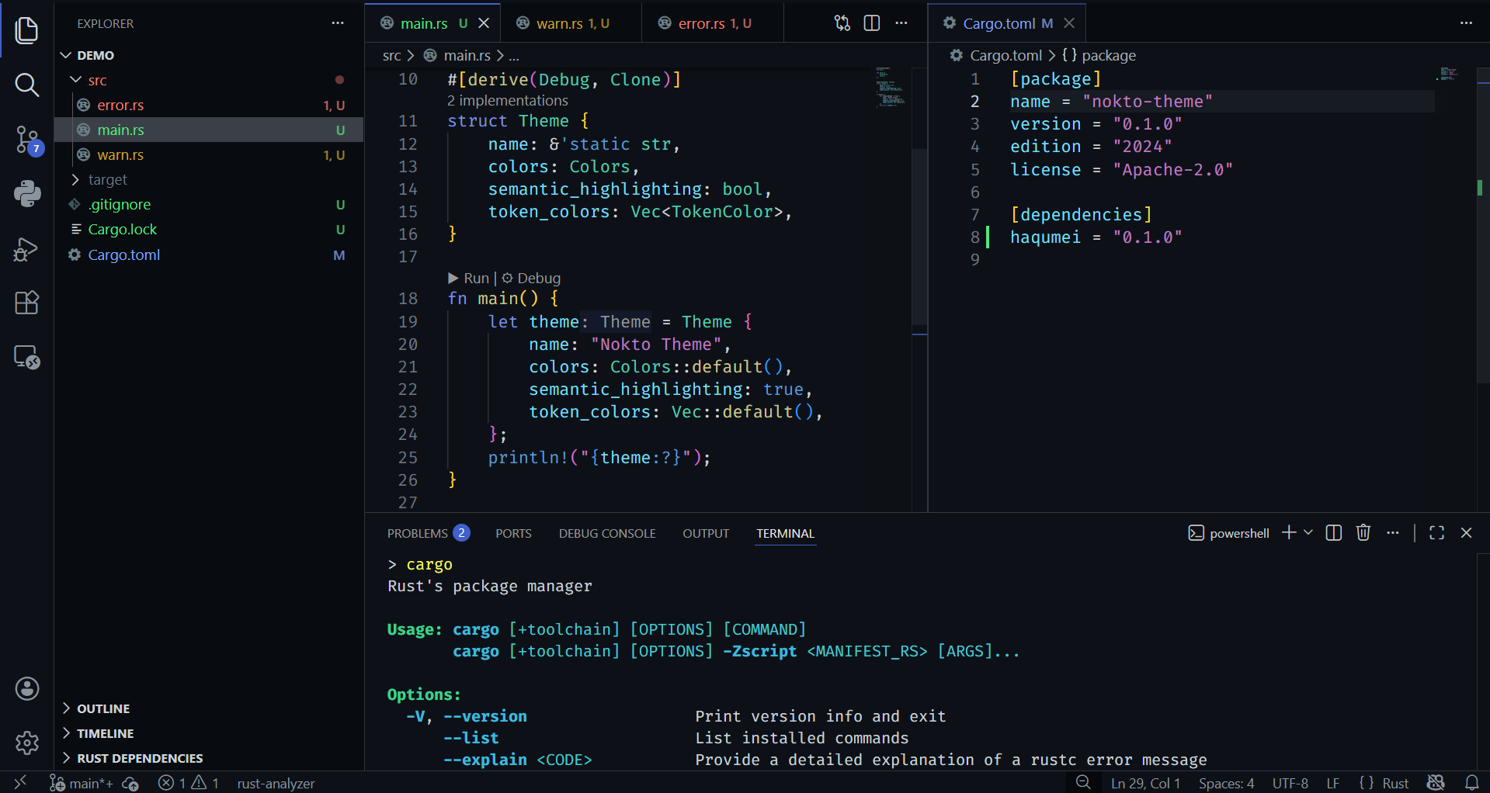Kill the terminal using the trash icon
This screenshot has width=1490, height=793.
(1363, 532)
